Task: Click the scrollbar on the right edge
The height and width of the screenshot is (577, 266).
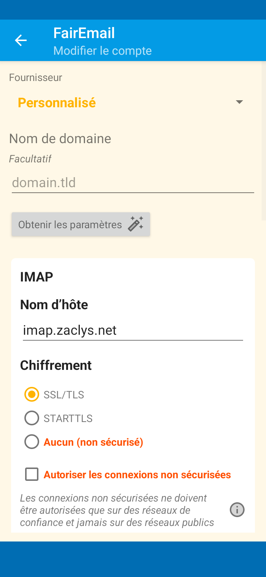Action: coord(263,141)
